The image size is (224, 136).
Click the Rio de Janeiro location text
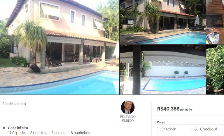point(14,104)
